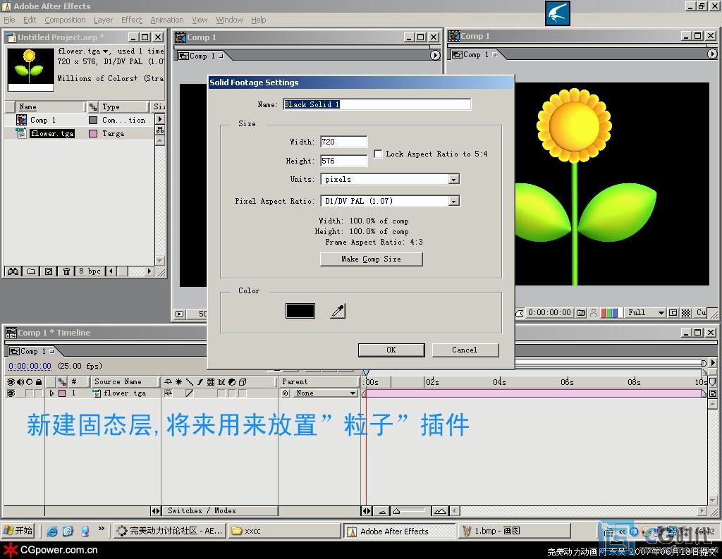The image size is (722, 559).
Task: Toggle the adjustment layer switch on flower.tga
Action: point(232,393)
